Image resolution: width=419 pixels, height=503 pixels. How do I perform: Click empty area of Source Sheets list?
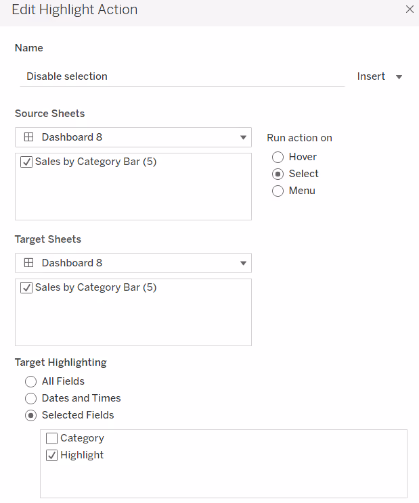coord(133,197)
